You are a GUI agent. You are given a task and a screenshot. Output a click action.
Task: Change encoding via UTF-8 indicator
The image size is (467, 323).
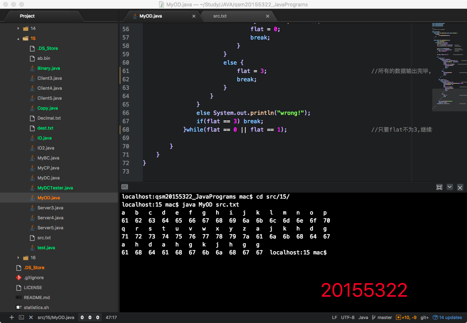[x=348, y=317]
